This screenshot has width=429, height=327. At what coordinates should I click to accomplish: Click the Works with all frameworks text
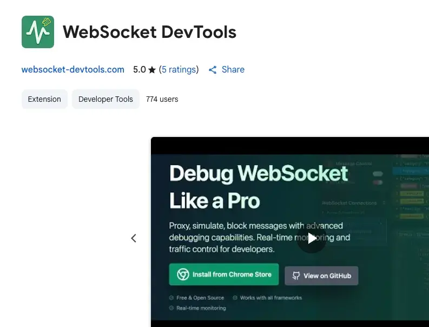click(x=271, y=298)
